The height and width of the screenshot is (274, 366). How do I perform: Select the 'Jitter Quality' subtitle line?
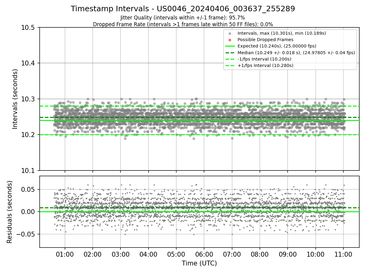[x=183, y=18]
